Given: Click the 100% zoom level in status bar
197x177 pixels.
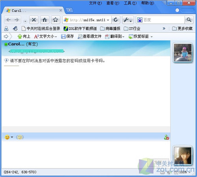Looking at the screenshot, I should (183, 172).
